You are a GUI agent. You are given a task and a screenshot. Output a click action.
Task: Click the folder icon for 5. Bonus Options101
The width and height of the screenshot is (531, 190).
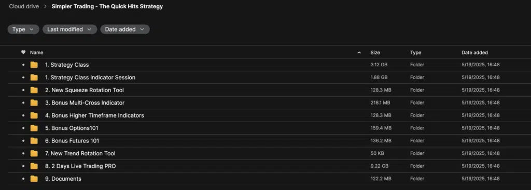(x=34, y=128)
